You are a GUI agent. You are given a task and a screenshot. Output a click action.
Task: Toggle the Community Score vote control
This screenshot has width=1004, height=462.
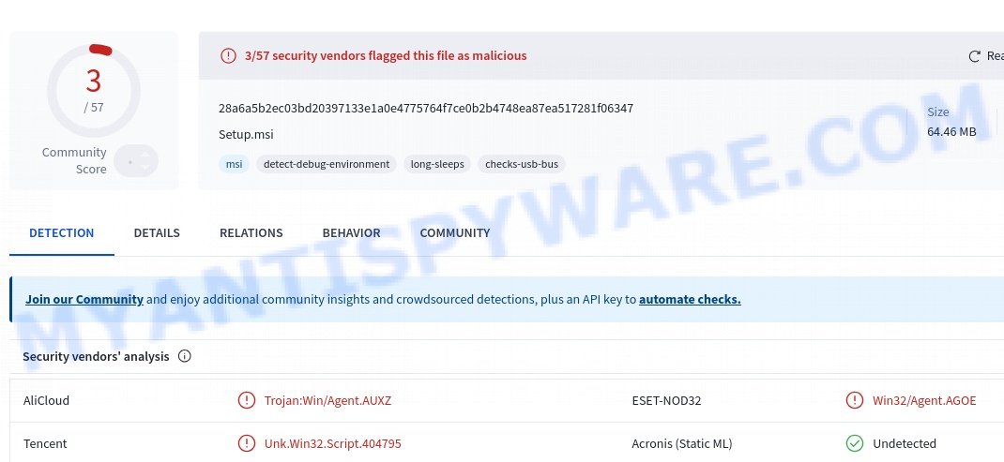(x=136, y=161)
